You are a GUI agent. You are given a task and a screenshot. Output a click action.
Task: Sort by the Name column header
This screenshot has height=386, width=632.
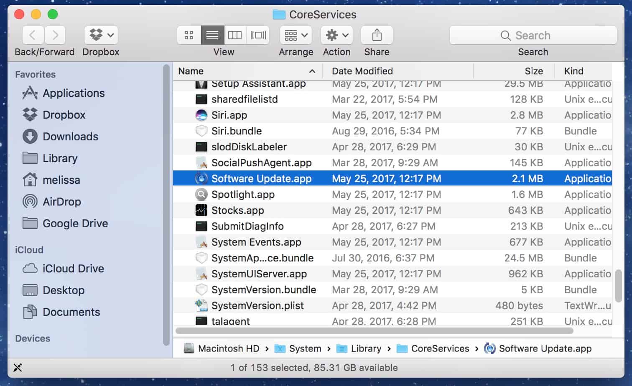coord(191,71)
